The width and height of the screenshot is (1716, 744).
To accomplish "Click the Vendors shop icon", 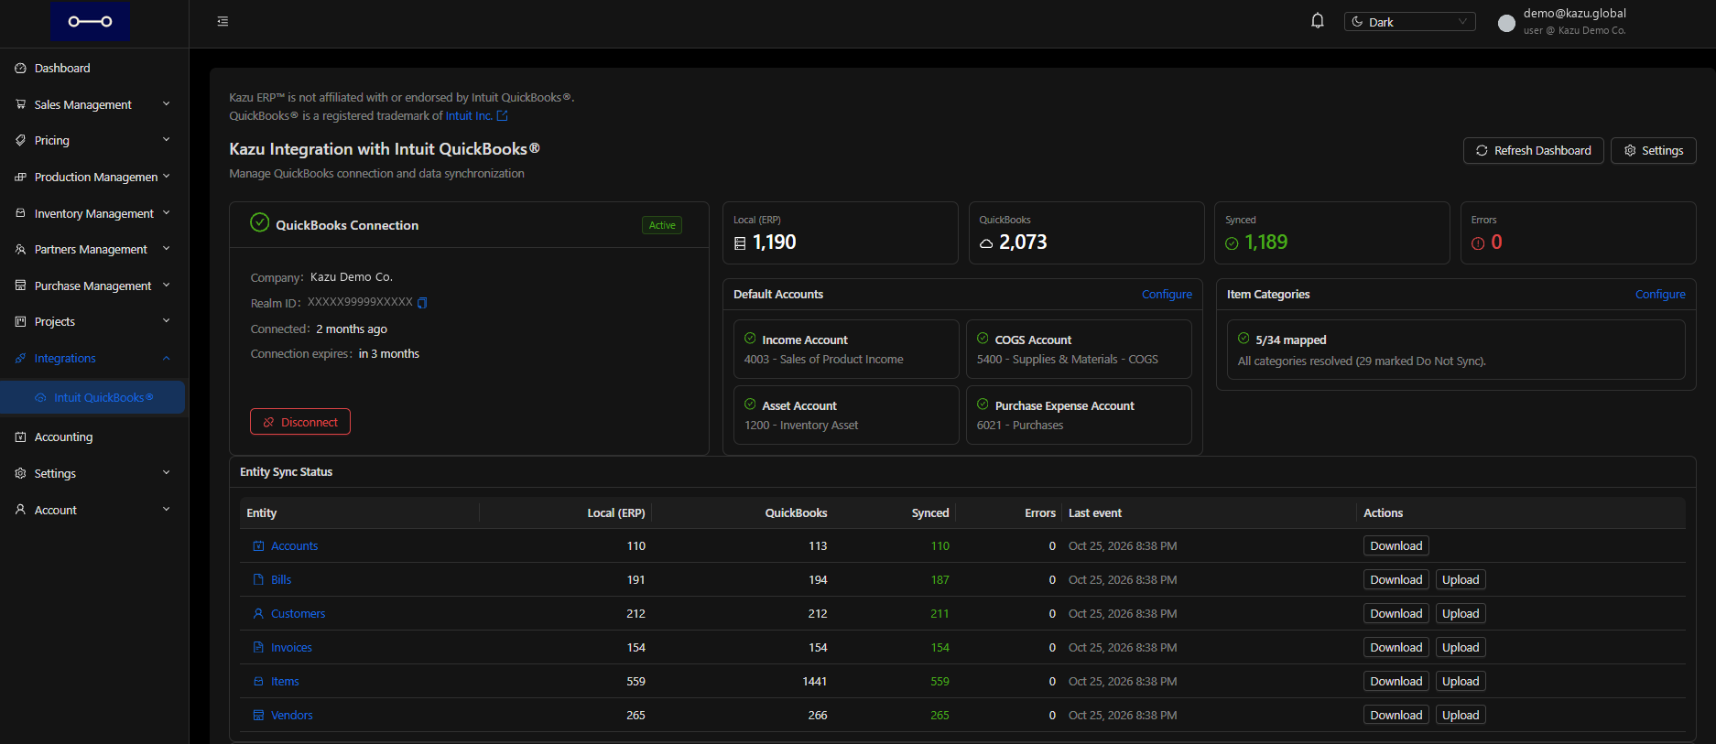I will (258, 716).
